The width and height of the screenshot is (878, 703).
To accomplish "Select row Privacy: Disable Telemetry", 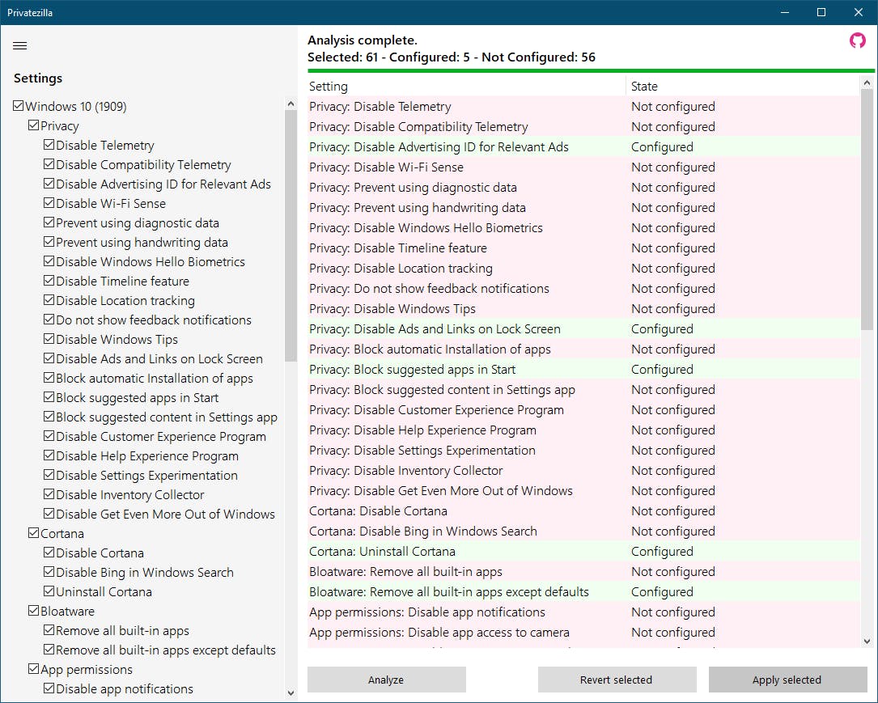I will 583,106.
